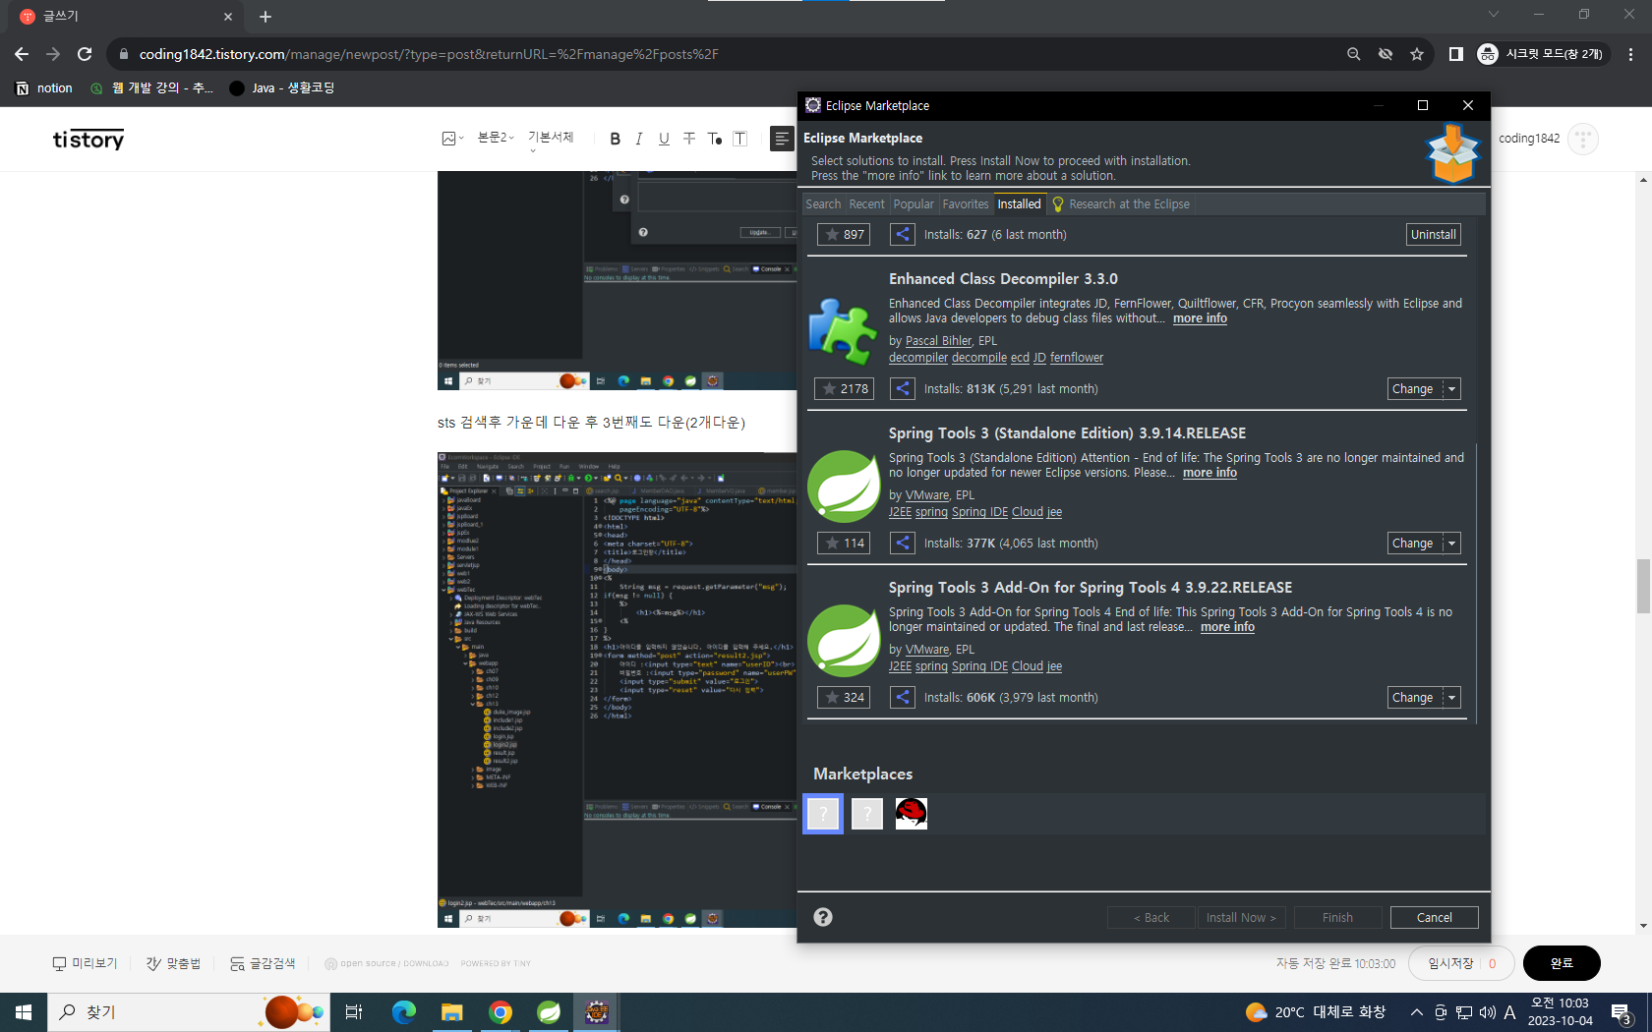1652x1032 pixels.
Task: Select the Installed tab
Action: [x=1019, y=204]
